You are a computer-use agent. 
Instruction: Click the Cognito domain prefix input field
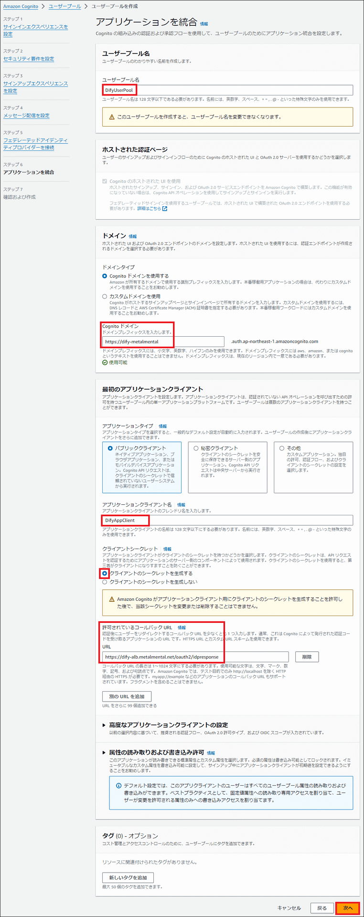pyautogui.click(x=162, y=341)
